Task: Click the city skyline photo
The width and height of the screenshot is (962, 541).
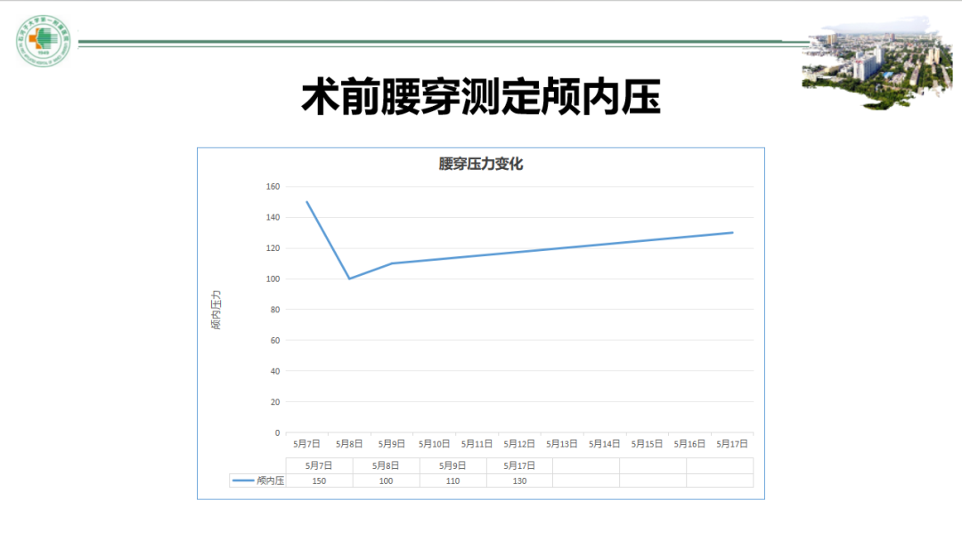Action: point(877,62)
